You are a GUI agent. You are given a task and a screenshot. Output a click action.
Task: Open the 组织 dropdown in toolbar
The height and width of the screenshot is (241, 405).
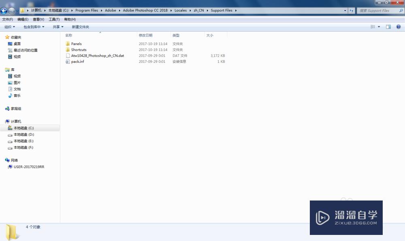tap(10, 27)
